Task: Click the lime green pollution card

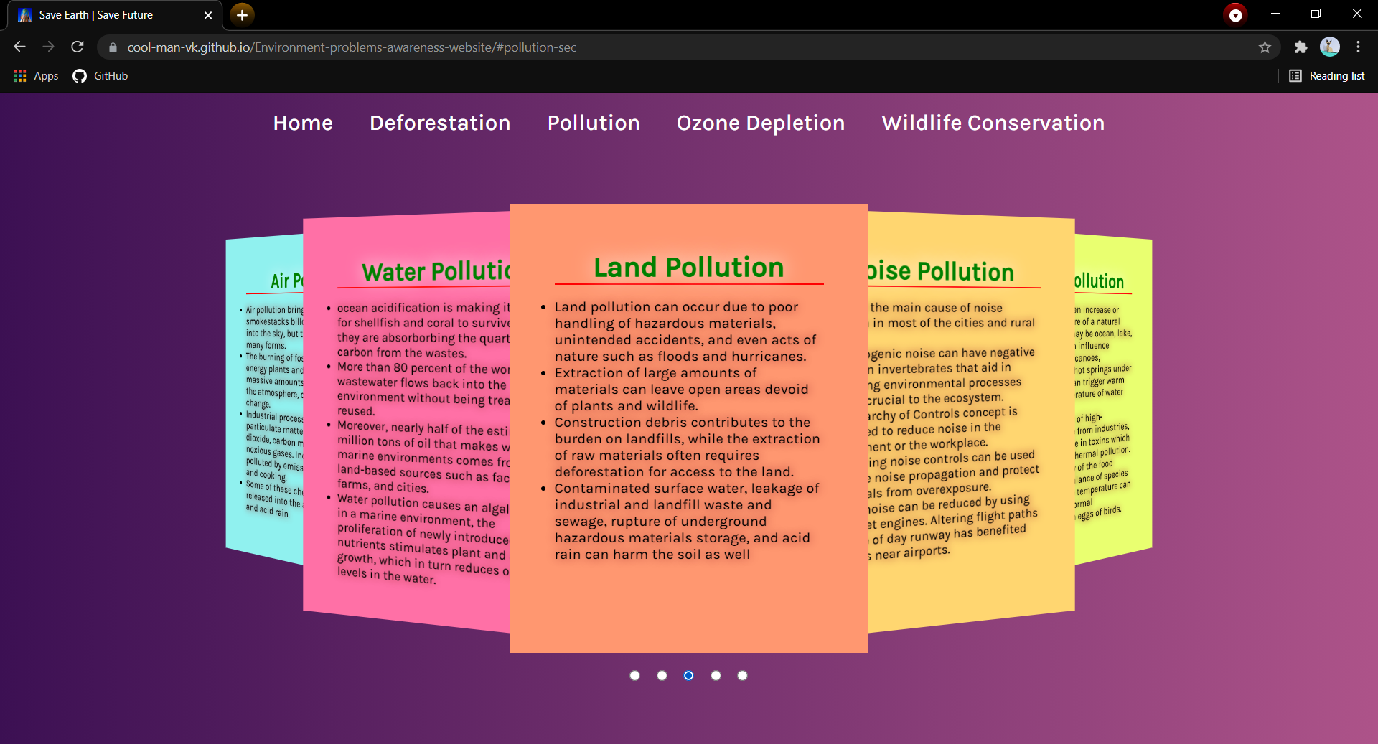Action: [1113, 399]
